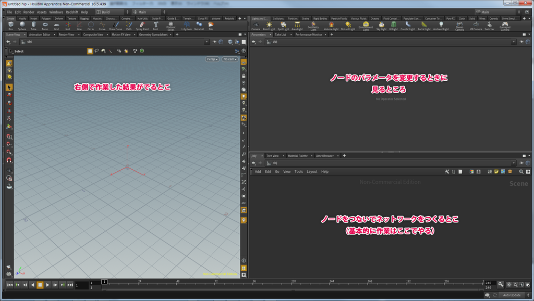Image resolution: width=534 pixels, height=301 pixels.
Task: Activate the Draw Curve tool
Action: tap(115, 26)
